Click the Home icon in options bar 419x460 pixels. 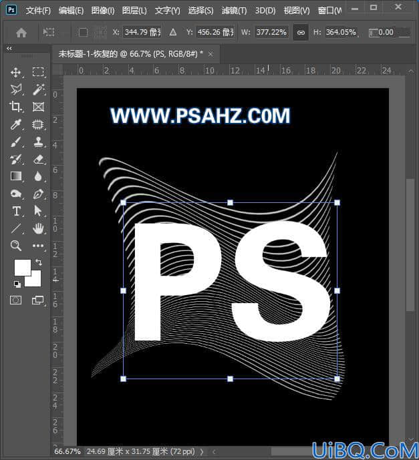point(21,32)
